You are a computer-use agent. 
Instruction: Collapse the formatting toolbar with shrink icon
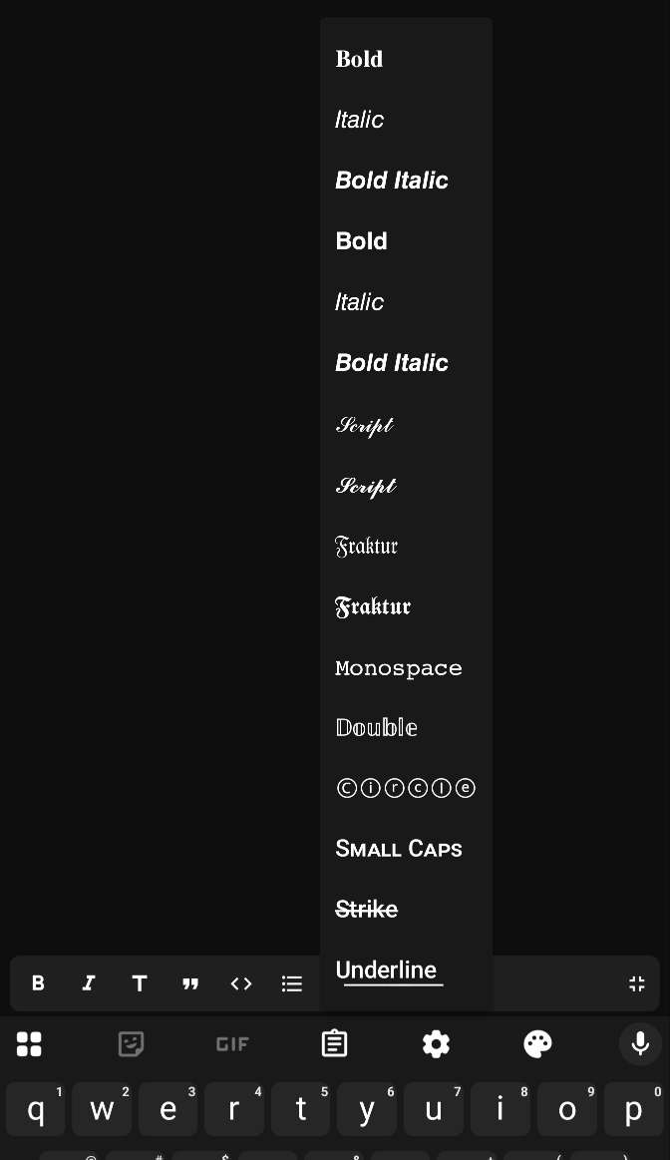coord(637,983)
